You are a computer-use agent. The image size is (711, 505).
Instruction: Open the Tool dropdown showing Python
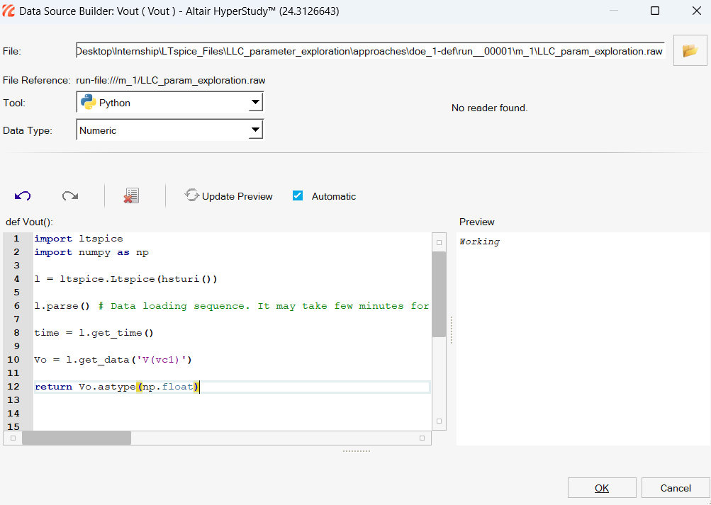[170, 103]
